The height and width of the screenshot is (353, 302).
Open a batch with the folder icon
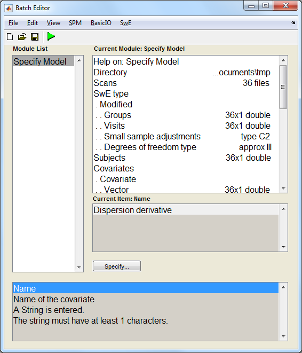pos(22,36)
